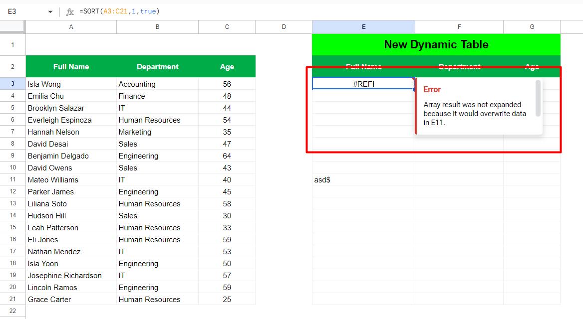Select the cell Josephine Richardson
Image resolution: width=583 pixels, height=319 pixels.
coord(71,276)
